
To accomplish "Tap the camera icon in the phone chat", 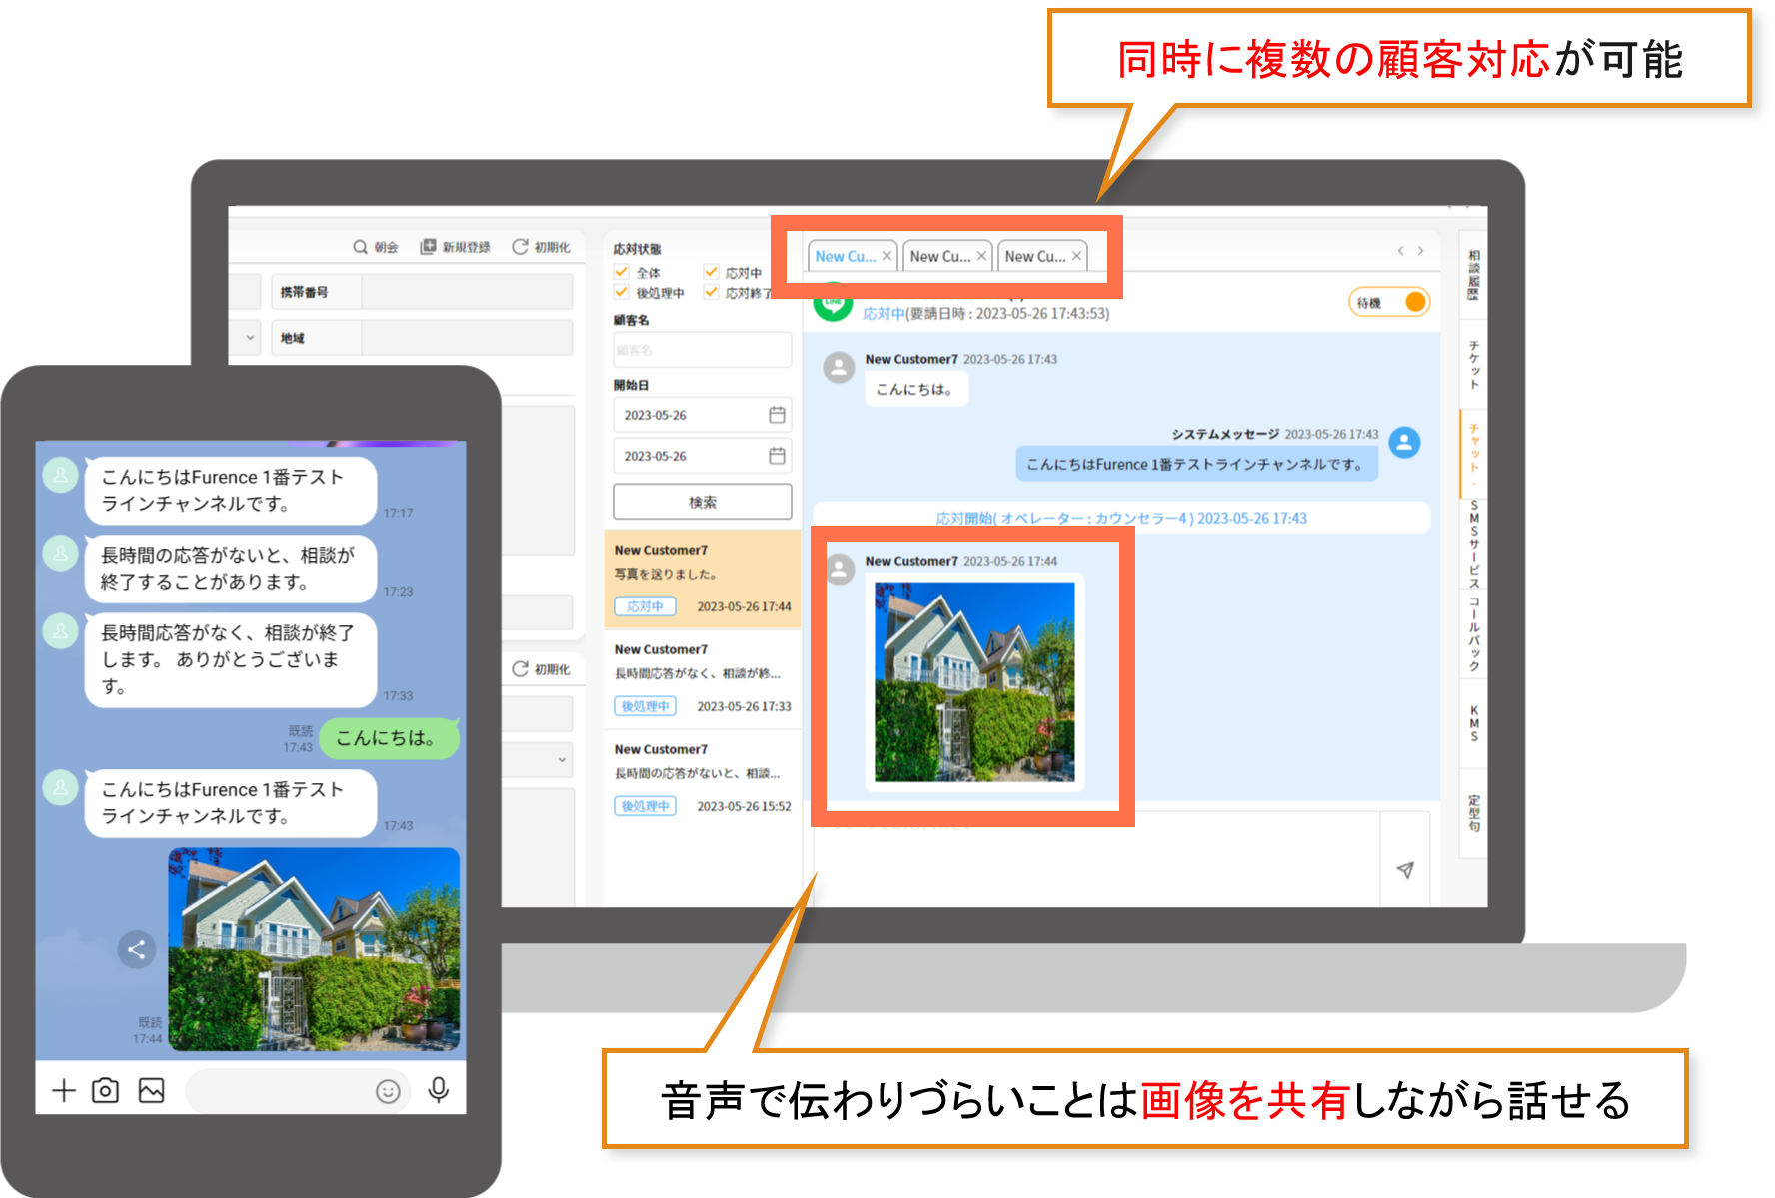I will click(105, 1090).
